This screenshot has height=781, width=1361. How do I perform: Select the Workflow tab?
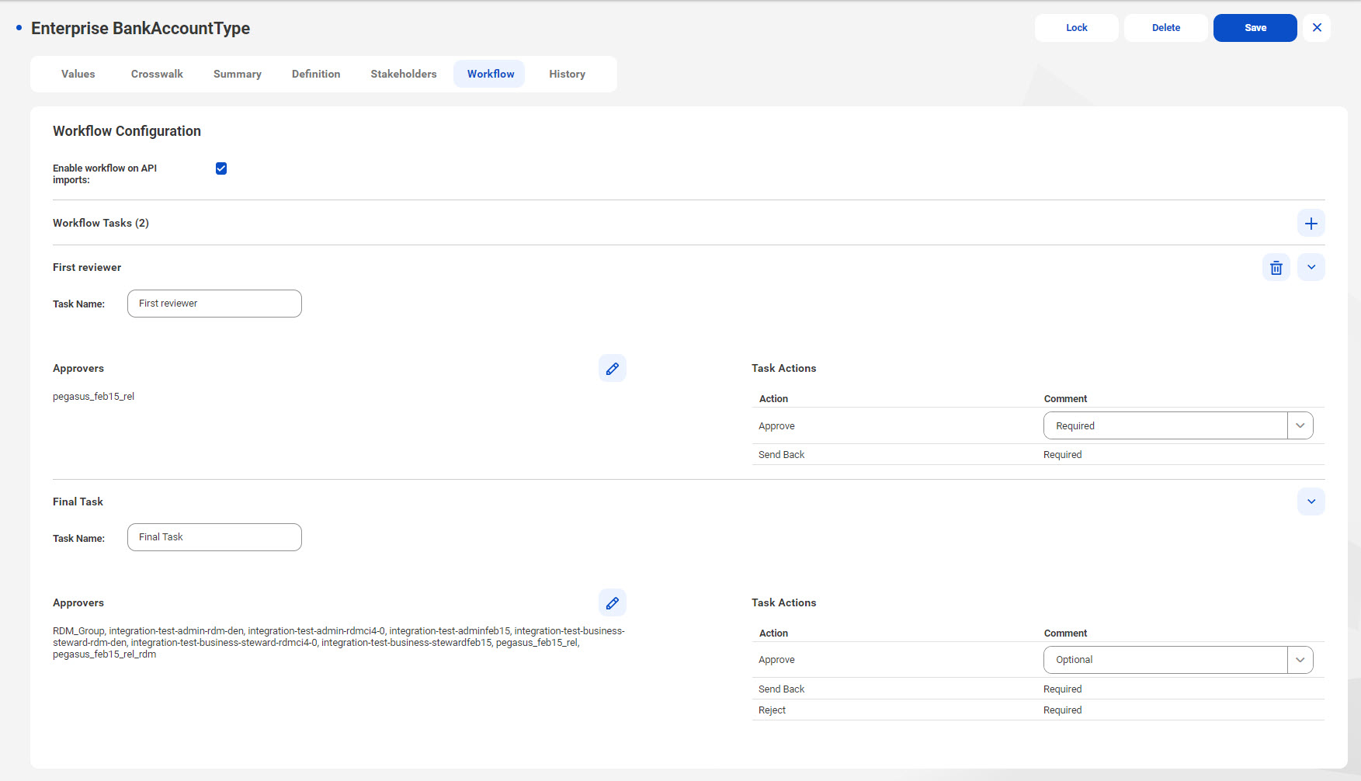[490, 75]
